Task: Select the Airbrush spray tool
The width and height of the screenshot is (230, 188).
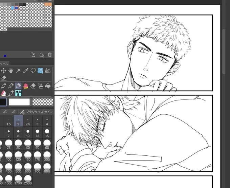Action: point(40,86)
